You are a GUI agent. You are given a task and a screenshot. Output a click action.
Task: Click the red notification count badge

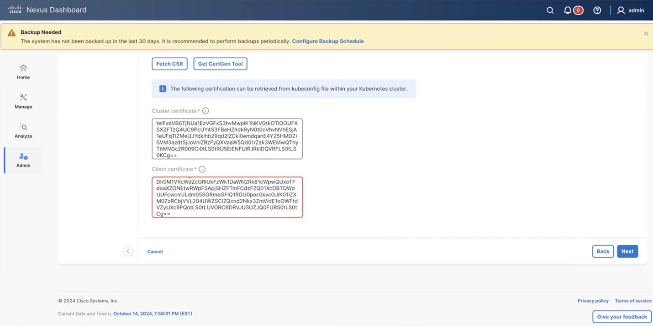578,10
